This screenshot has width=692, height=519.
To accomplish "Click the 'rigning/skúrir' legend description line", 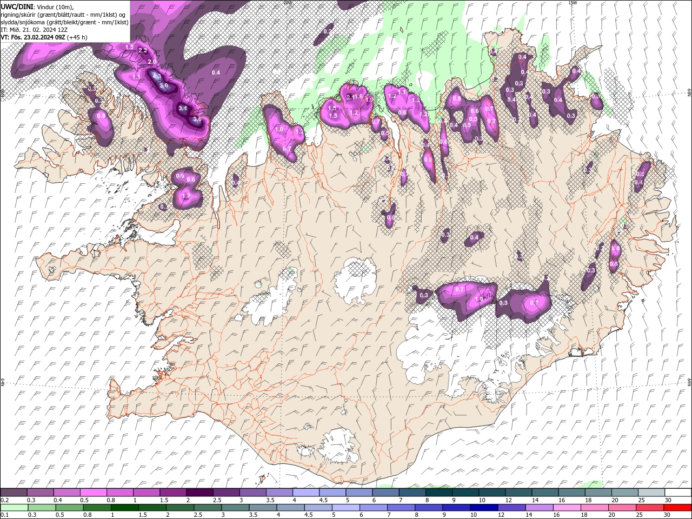I will pyautogui.click(x=63, y=14).
